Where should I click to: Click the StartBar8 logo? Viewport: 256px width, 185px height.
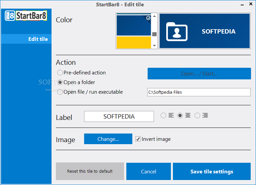pos(26,16)
